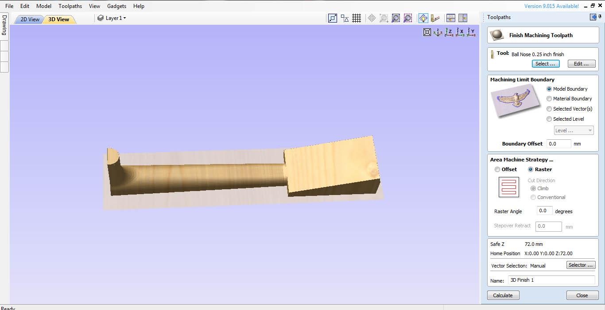Select Conventional cut direction

tap(548, 197)
